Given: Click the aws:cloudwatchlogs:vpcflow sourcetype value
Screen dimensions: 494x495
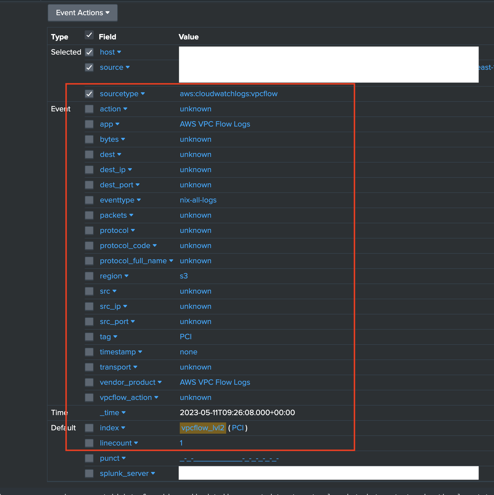Looking at the screenshot, I should pyautogui.click(x=228, y=94).
